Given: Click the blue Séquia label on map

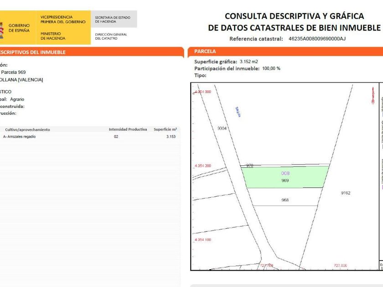Looking at the screenshot, I should (x=238, y=112).
